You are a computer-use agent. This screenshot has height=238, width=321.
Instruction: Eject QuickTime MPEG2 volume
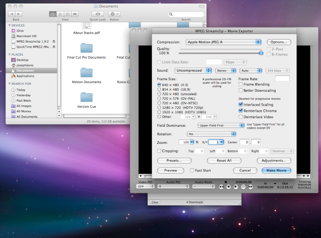(54, 47)
